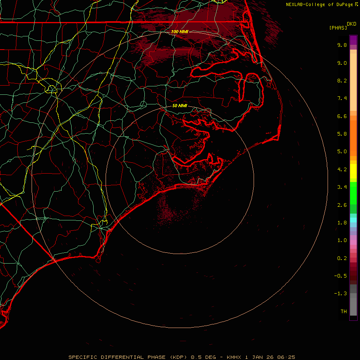Click the 9.0 legend value

[x=342, y=63]
